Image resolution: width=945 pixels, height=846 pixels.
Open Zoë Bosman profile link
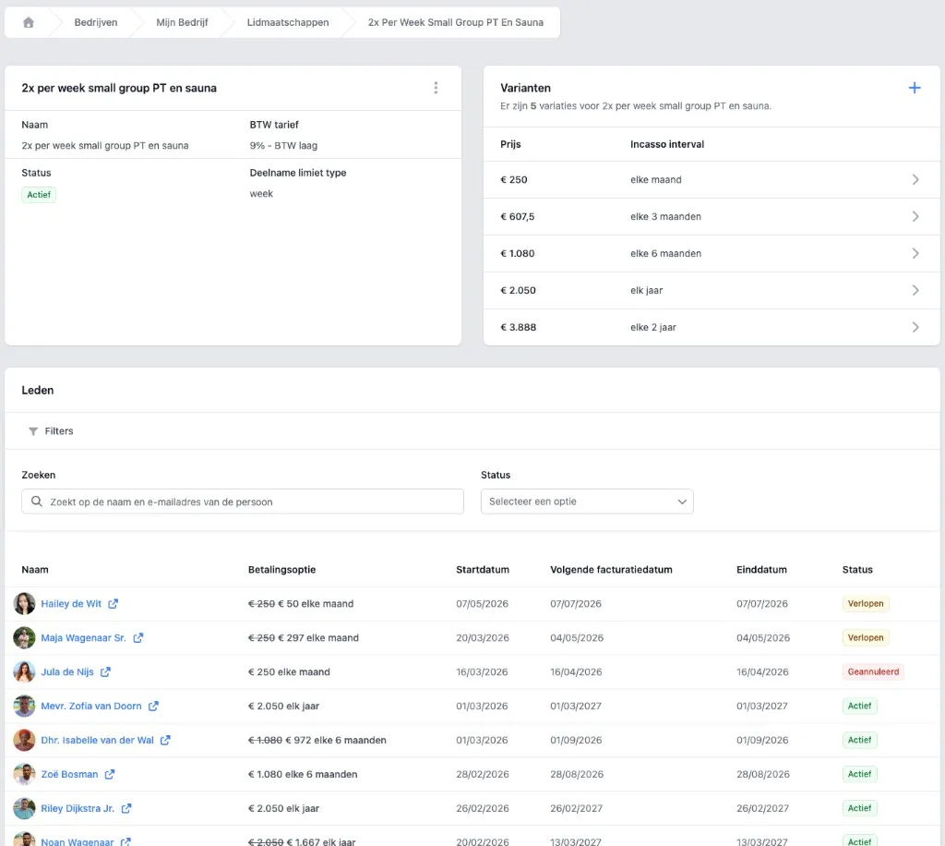click(x=69, y=774)
